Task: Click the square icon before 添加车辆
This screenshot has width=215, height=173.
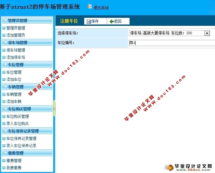Action: point(4,102)
